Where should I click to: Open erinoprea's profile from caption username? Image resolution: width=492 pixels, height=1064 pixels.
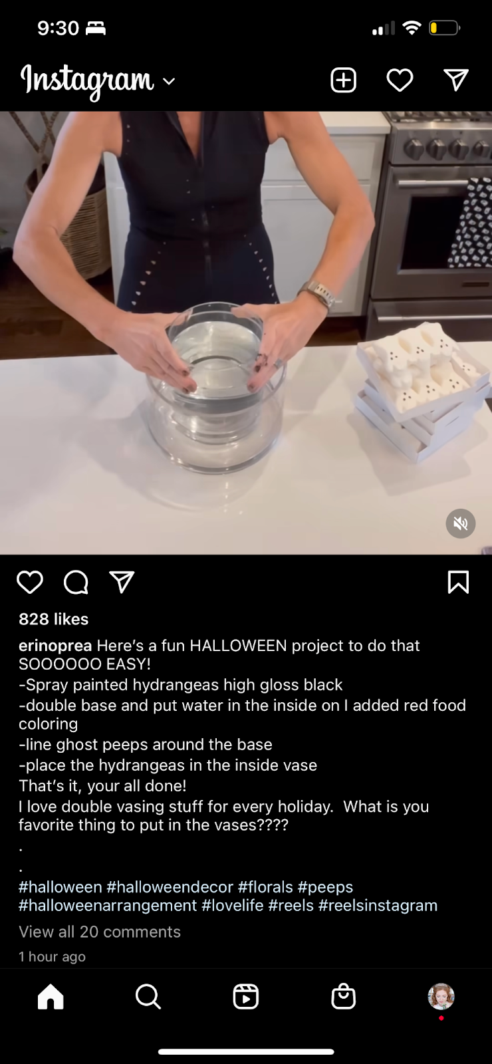(x=55, y=646)
